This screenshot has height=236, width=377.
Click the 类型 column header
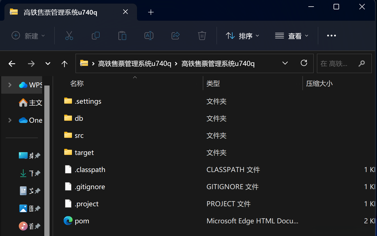click(x=213, y=84)
